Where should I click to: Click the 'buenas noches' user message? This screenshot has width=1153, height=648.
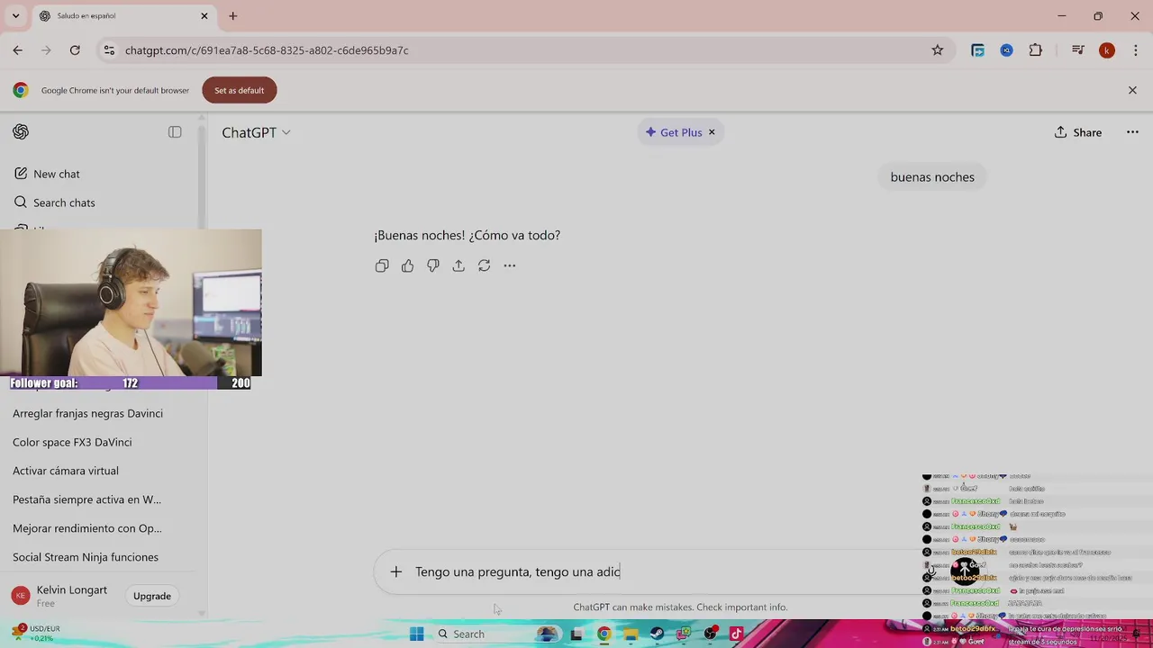click(932, 177)
